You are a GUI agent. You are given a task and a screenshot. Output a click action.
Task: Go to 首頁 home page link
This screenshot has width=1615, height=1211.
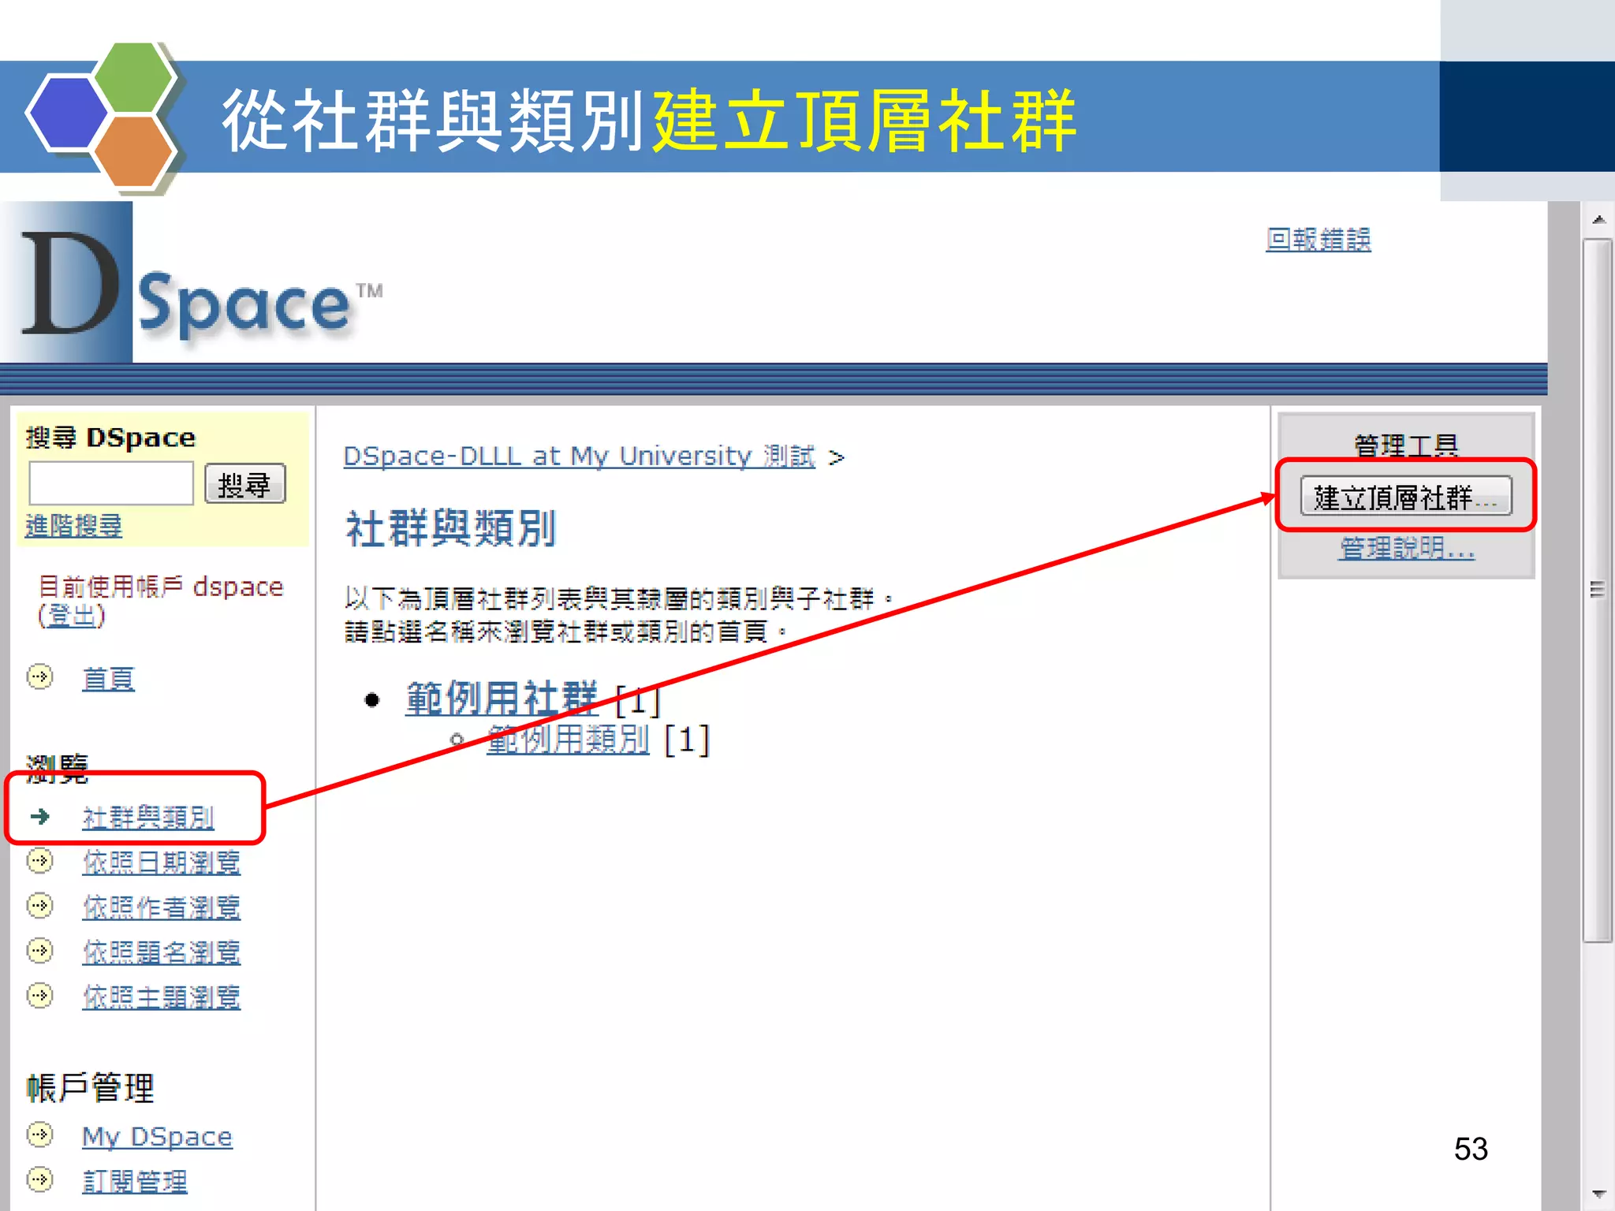pyautogui.click(x=108, y=679)
